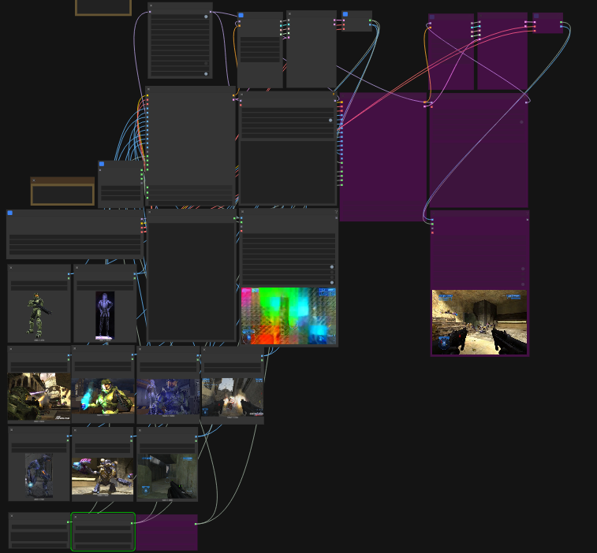Toggle the first switch in the top list node
This screenshot has width=597, height=553.
[x=206, y=17]
